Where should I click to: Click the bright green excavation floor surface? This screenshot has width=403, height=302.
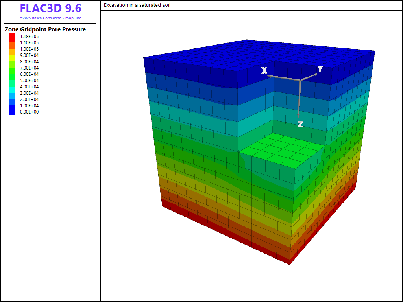click(283, 149)
